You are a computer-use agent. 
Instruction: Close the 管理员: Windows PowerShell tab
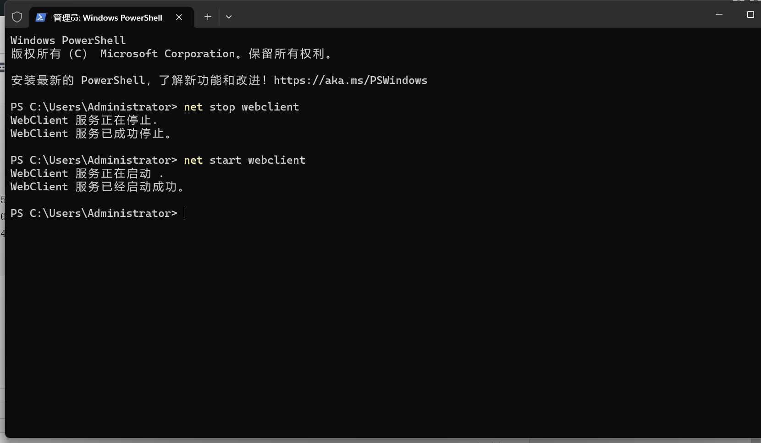coord(179,17)
